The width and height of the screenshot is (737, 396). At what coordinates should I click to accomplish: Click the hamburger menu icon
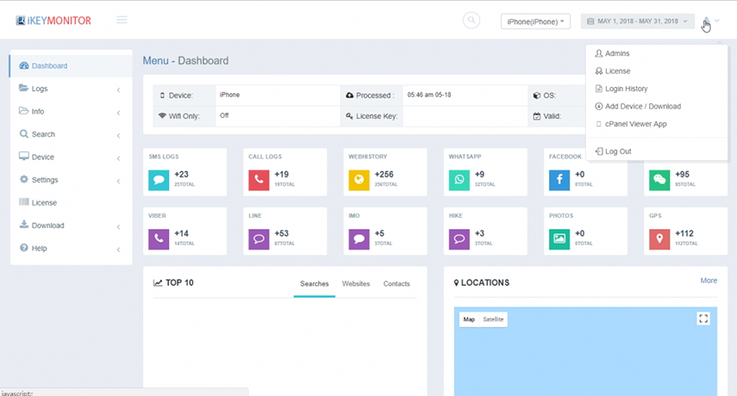(122, 20)
